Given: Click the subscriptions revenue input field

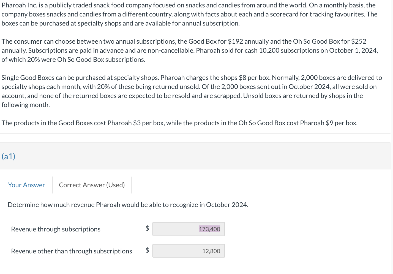Looking at the screenshot, I should [188, 229].
